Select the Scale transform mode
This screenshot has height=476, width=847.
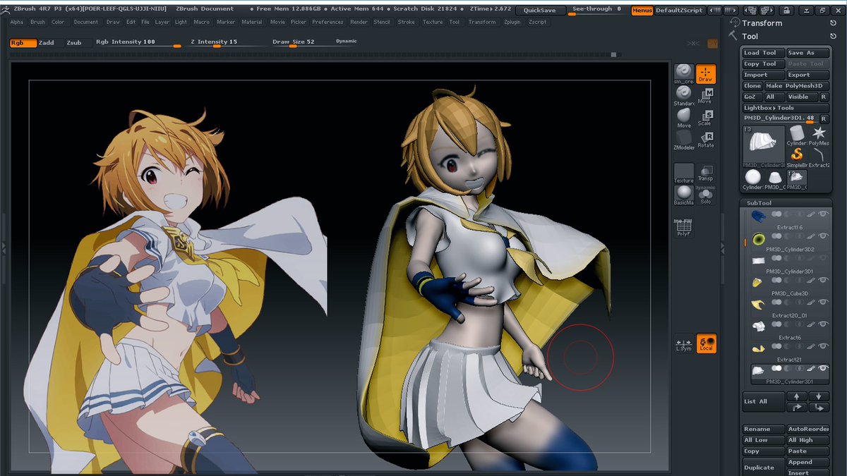(x=706, y=117)
